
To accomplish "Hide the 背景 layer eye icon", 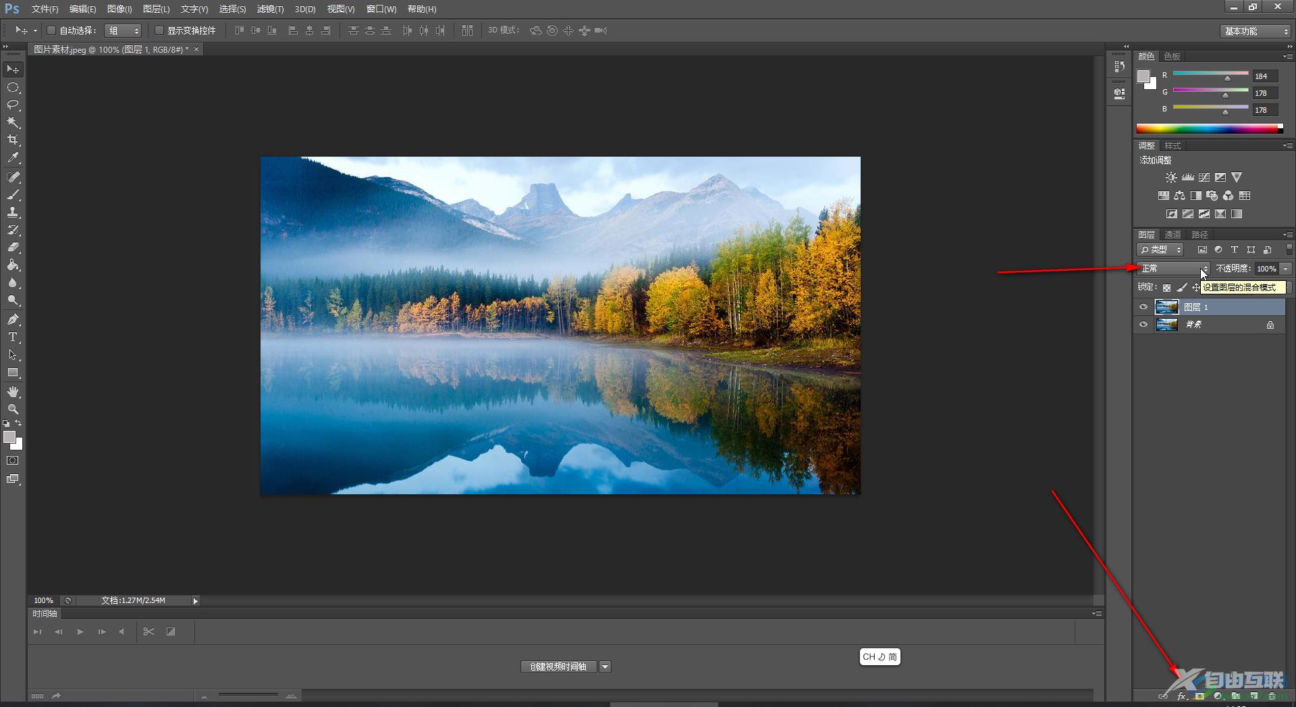I will pos(1143,325).
